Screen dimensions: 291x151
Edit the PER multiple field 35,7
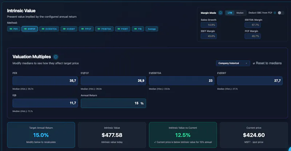(x=45, y=81)
